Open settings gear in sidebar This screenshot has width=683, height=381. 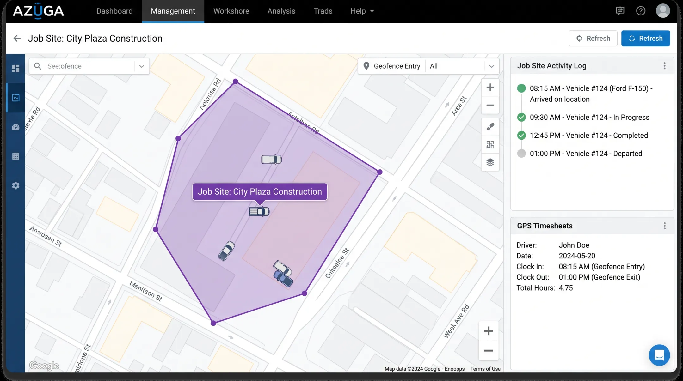coord(15,185)
